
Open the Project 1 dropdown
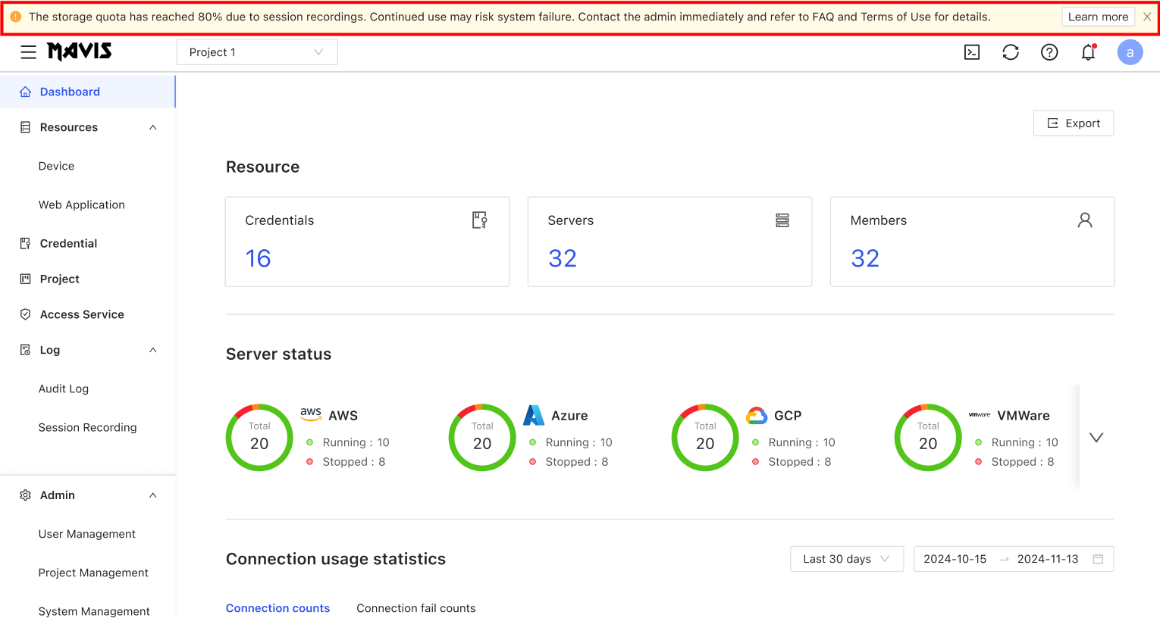pos(256,52)
